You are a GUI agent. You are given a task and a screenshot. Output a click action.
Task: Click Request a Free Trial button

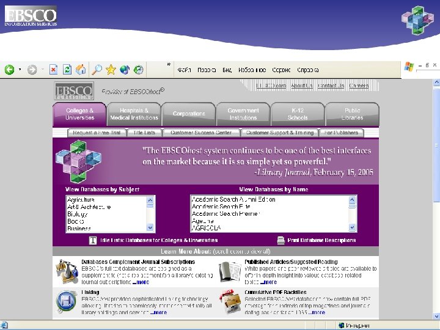[x=97, y=133]
